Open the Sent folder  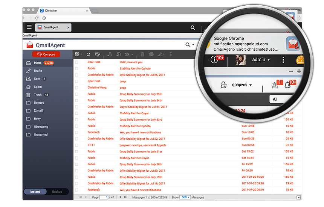tap(48, 79)
